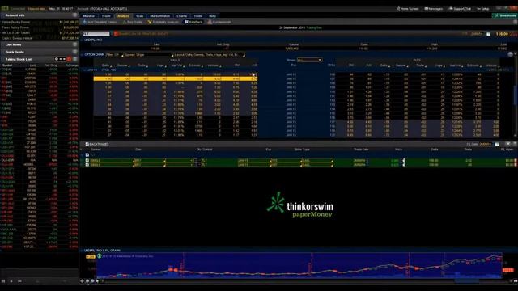This screenshot has width=518, height=291.
Task: Collapse the UNDERLYING section
Action: pyautogui.click(x=82, y=40)
